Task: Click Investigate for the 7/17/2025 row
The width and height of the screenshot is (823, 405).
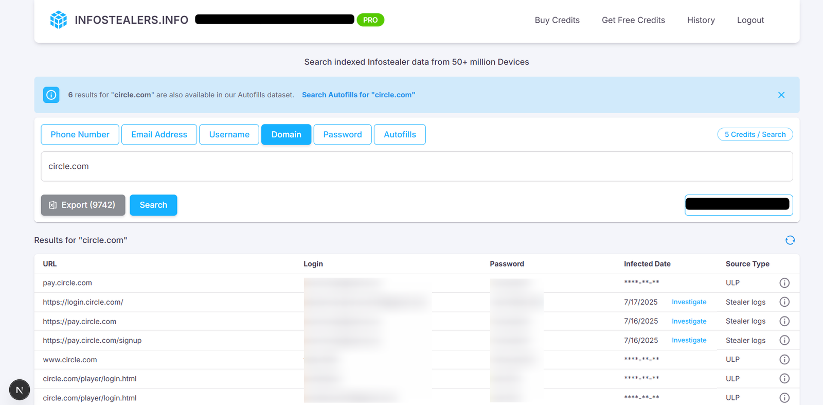Action: pyautogui.click(x=689, y=302)
